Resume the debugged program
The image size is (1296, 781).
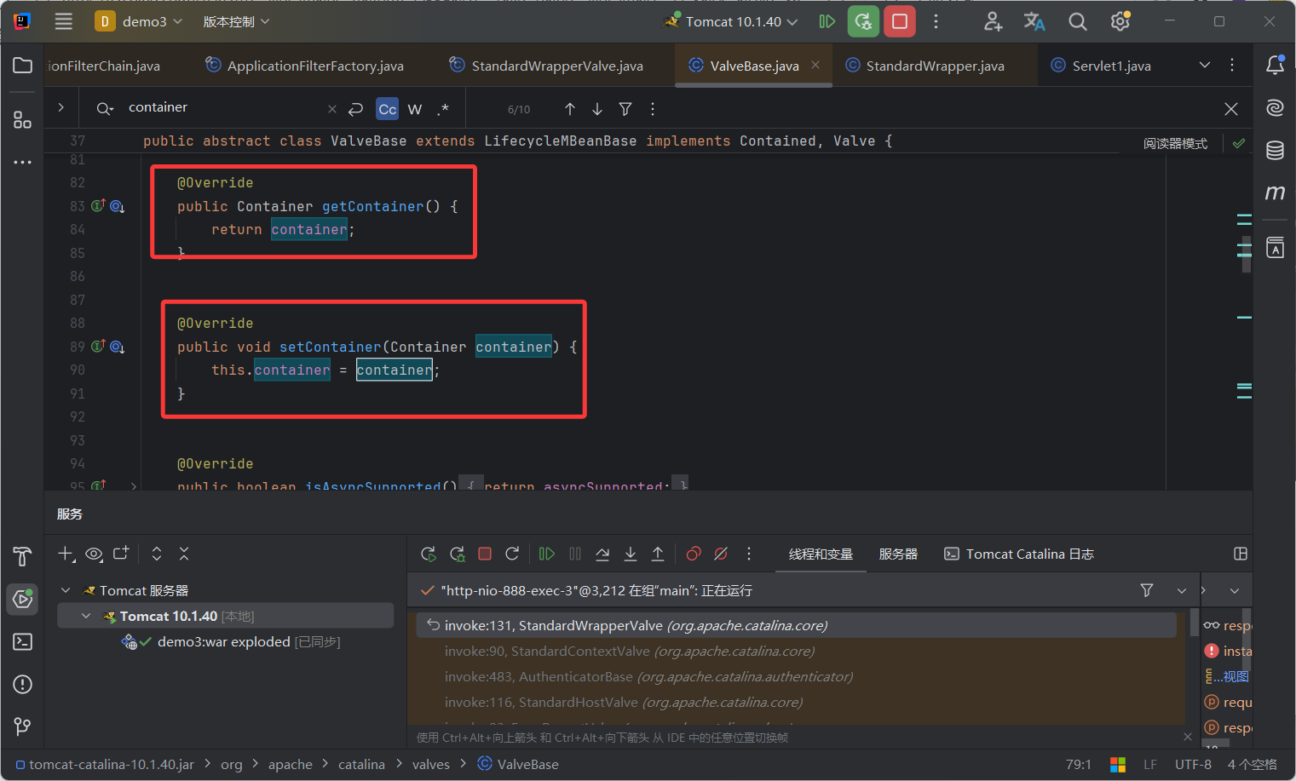[546, 554]
